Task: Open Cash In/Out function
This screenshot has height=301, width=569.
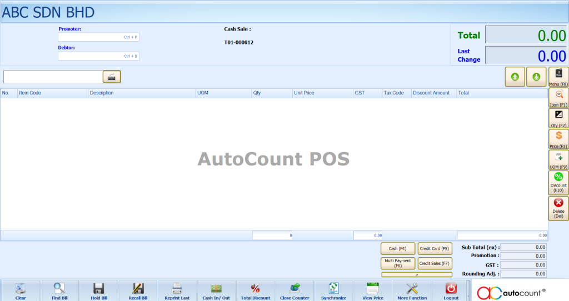Action: point(216,290)
